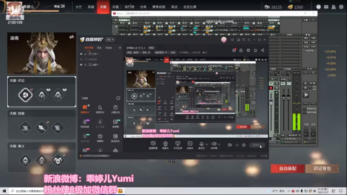The height and width of the screenshot is (195, 347).
Task: Open phone-camera help link at bottom
Action: 96,156
